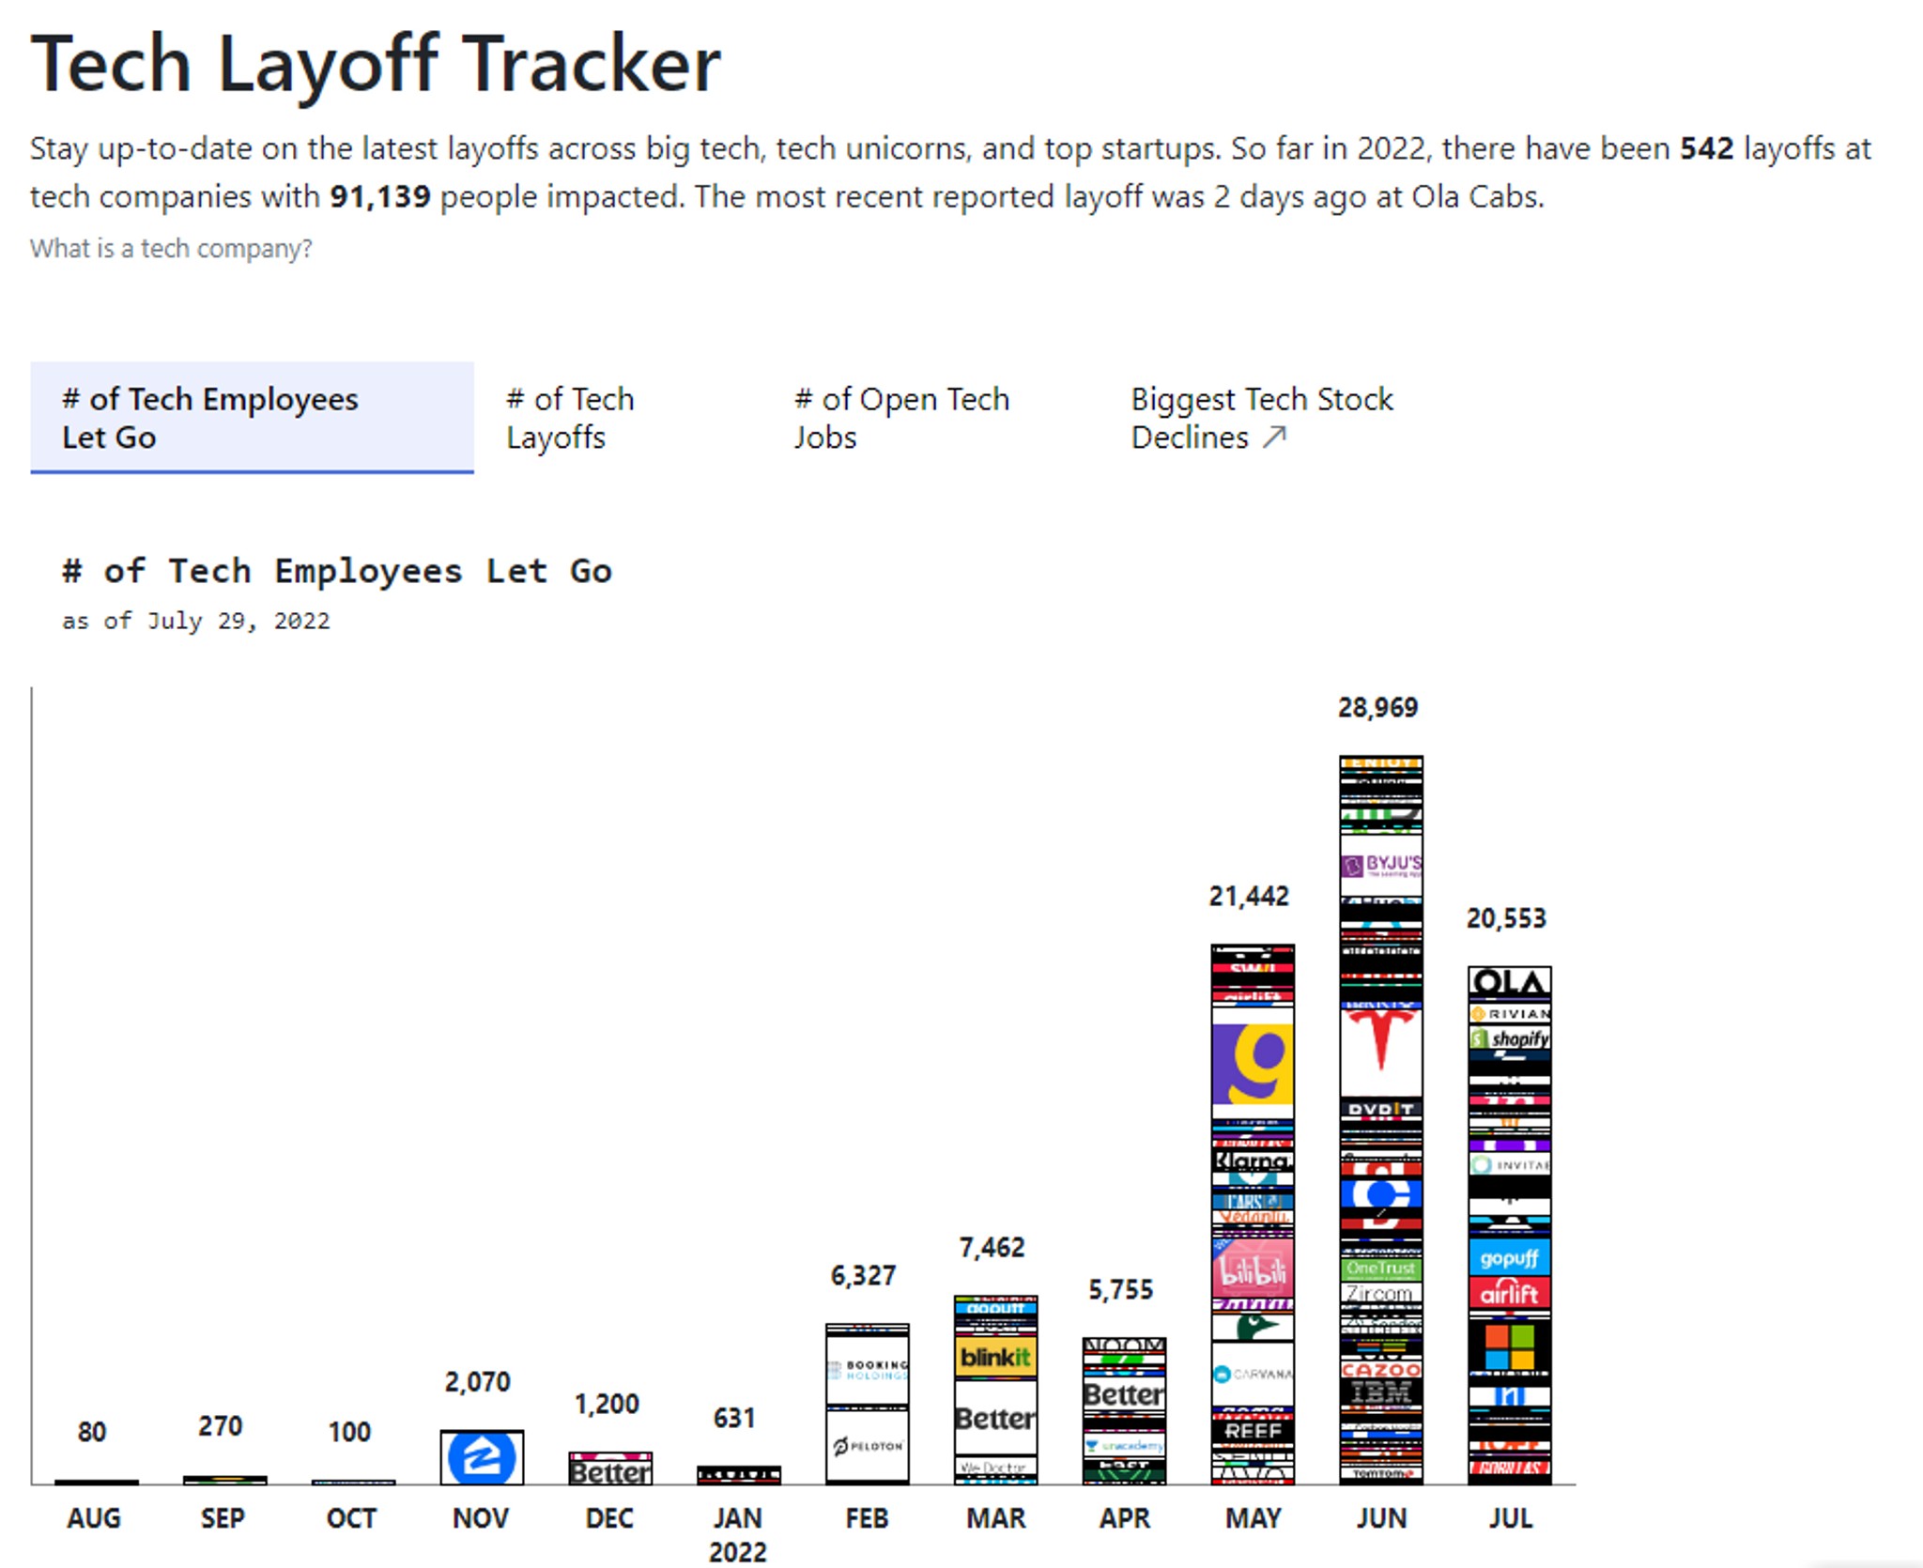Click the Cars24 logo in the MAY bar

[x=1254, y=1202]
